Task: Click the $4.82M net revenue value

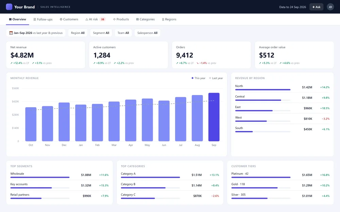Action: (x=22, y=55)
